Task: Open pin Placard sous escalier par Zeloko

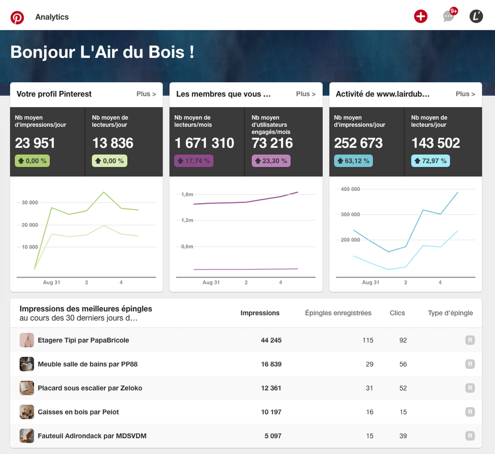Action: pos(90,388)
